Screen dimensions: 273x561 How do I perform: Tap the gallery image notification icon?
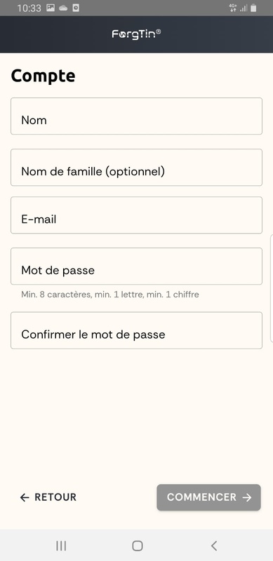point(51,8)
